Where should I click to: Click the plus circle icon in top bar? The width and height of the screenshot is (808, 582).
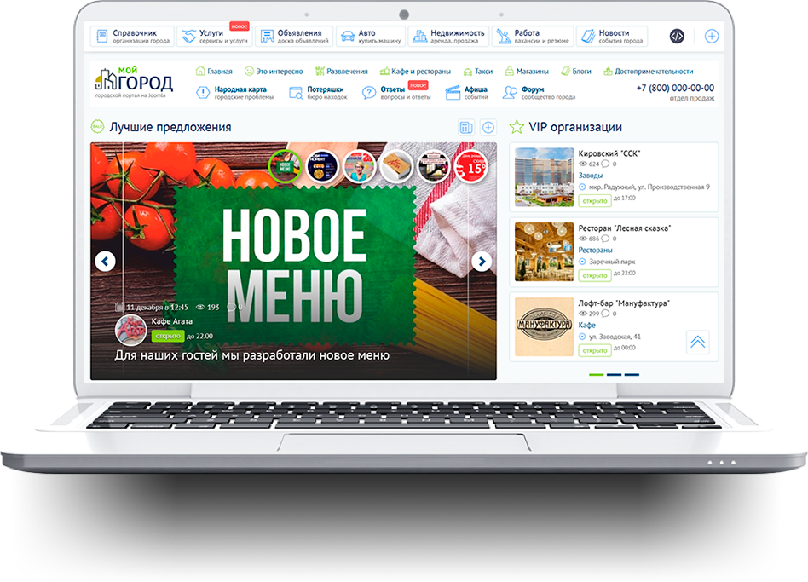click(x=712, y=36)
